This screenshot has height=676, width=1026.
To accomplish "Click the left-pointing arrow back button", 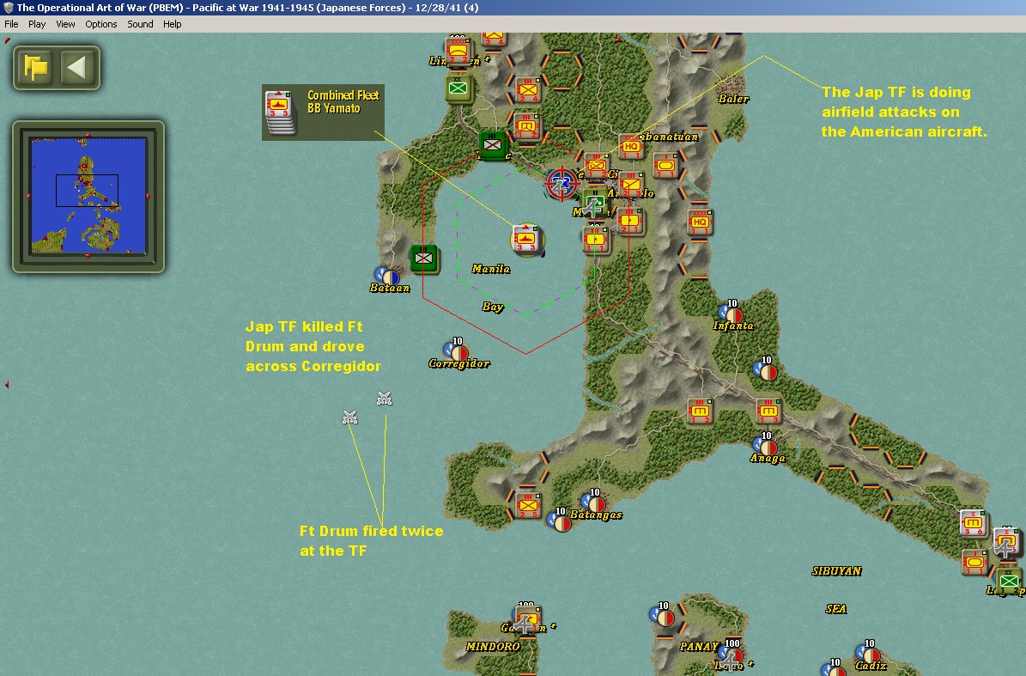I will [x=76, y=67].
